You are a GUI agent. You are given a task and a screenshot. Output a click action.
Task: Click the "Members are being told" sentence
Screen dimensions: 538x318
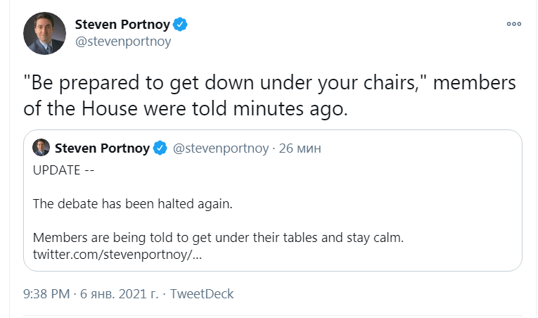coord(218,238)
